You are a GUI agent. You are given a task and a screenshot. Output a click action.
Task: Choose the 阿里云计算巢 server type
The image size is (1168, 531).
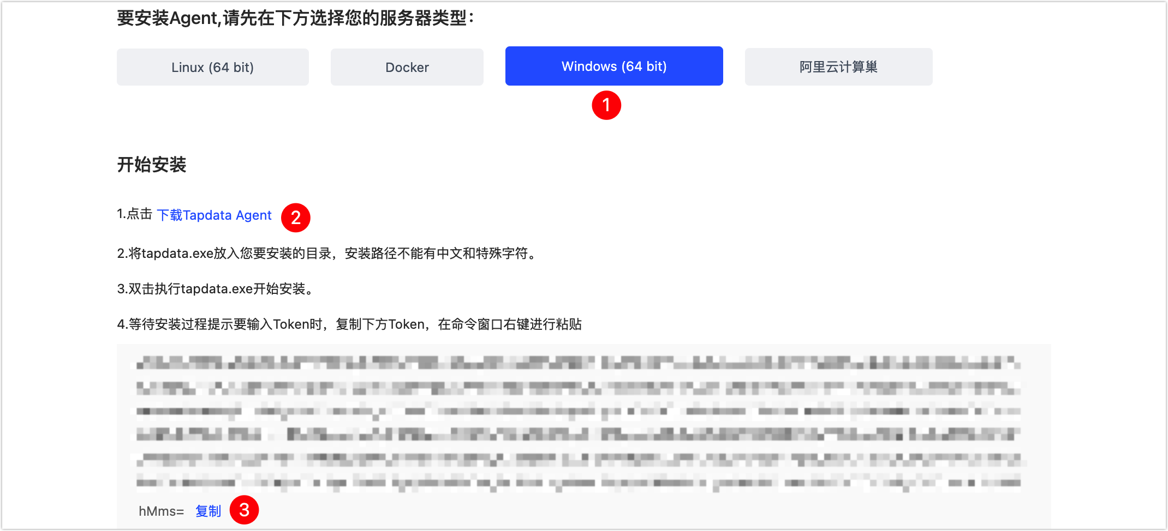coord(838,67)
